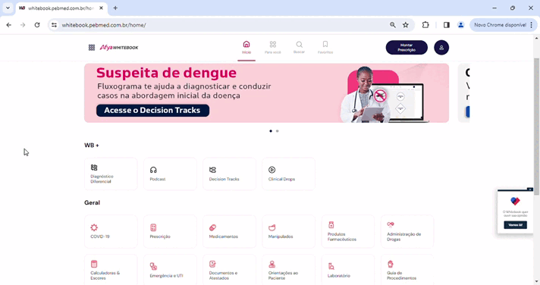Open the Guia de Procedimentos card

pyautogui.click(x=407, y=270)
